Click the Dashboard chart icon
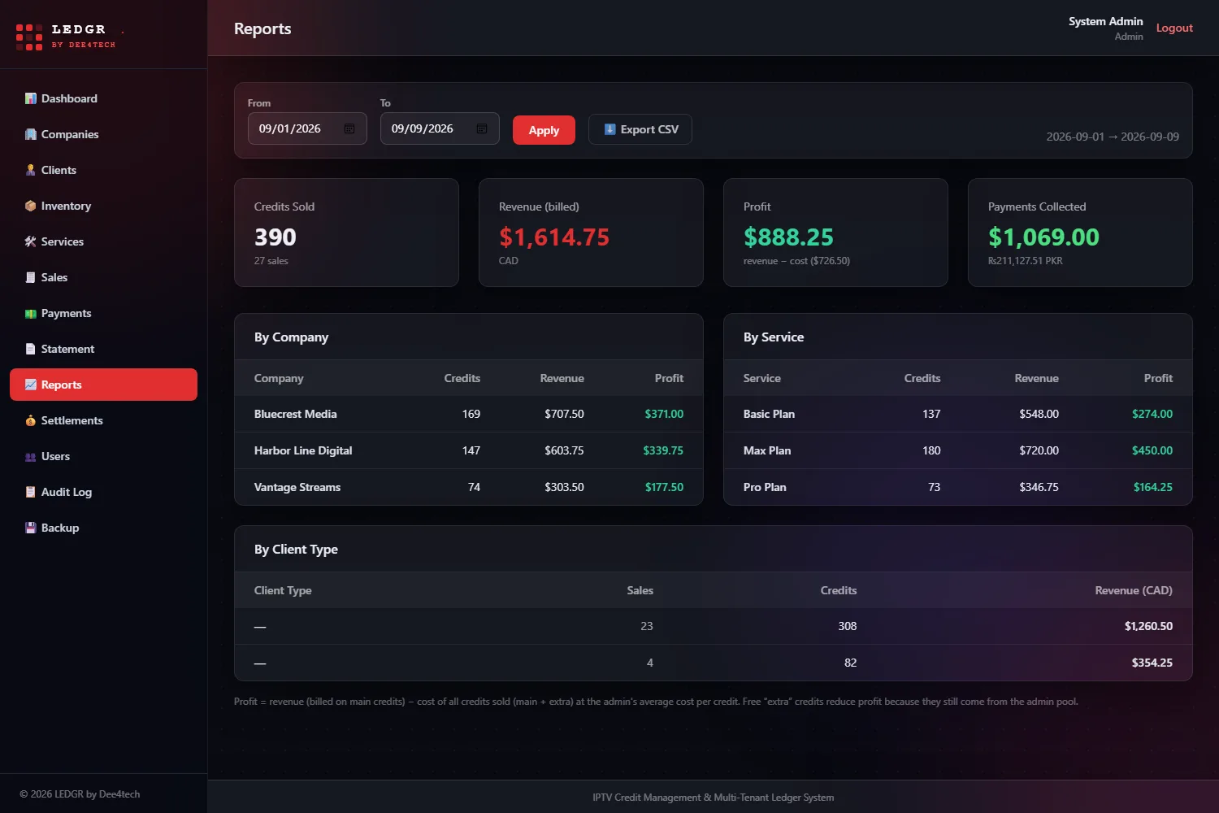This screenshot has width=1219, height=813. [x=31, y=98]
